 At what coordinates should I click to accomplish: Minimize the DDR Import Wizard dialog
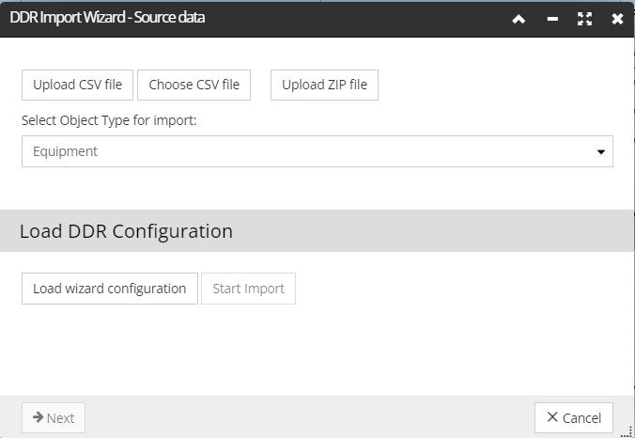552,19
